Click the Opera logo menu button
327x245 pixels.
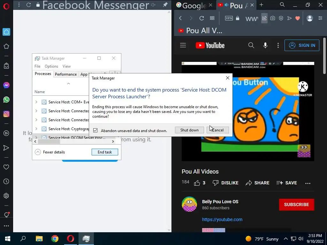[x=6, y=6]
